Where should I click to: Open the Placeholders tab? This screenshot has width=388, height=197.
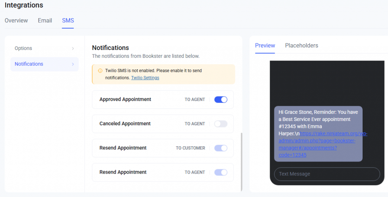[x=302, y=45]
